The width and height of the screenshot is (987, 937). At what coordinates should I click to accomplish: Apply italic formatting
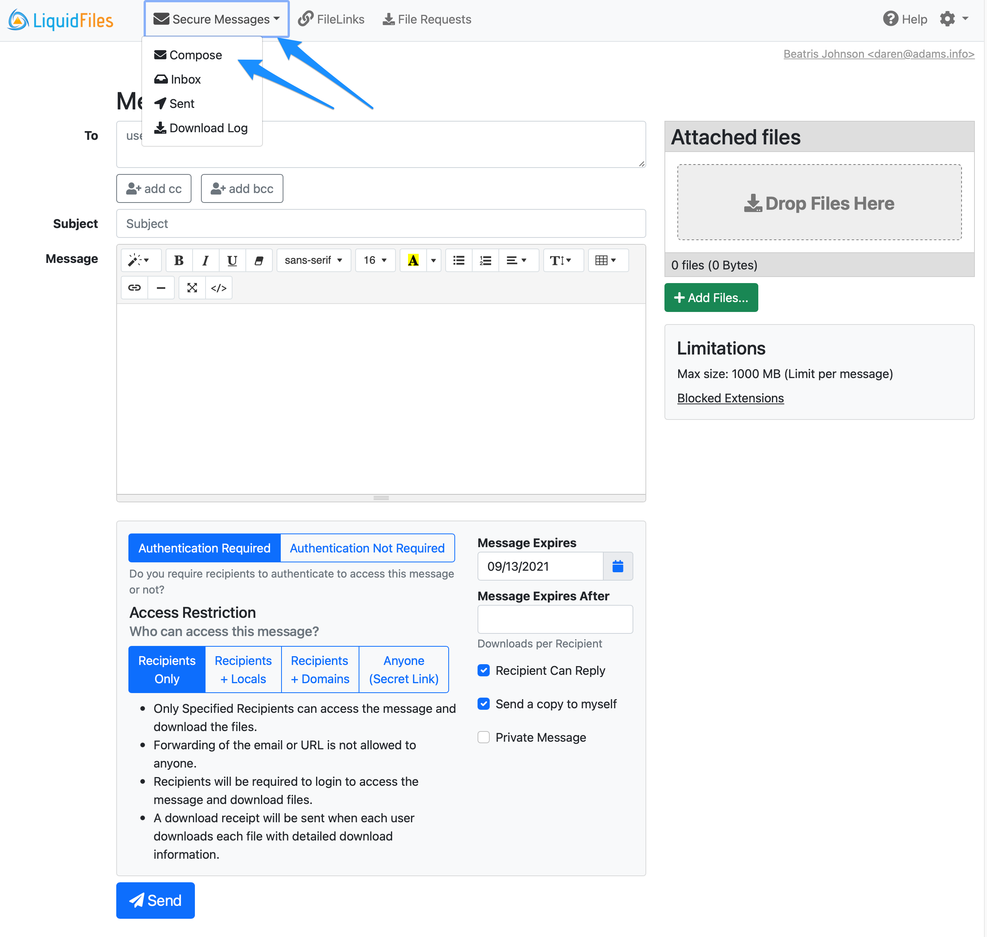pos(205,260)
